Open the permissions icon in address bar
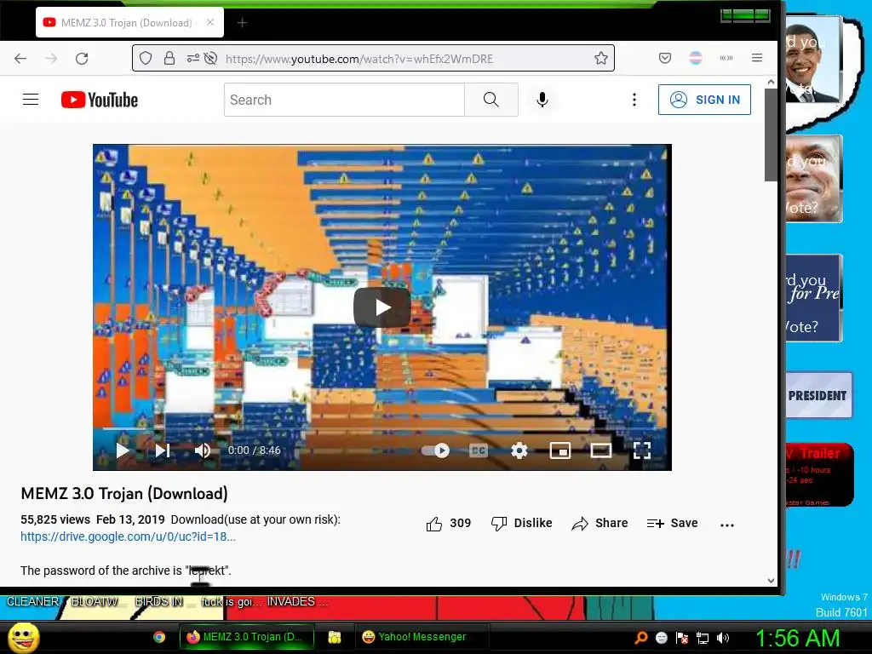The width and height of the screenshot is (872, 654). pyautogui.click(x=193, y=59)
